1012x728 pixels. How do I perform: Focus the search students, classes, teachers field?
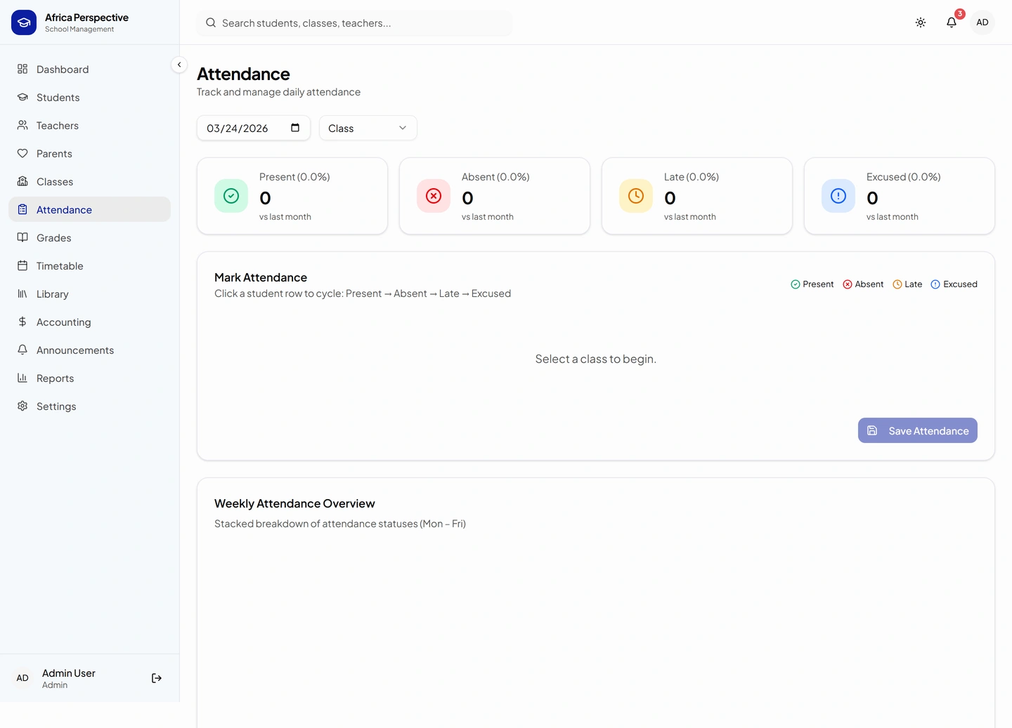coord(354,23)
